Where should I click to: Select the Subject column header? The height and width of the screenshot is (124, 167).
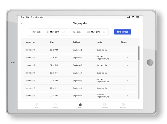click(76, 42)
